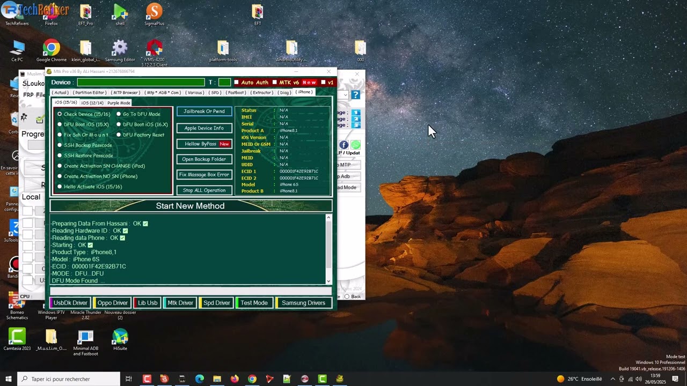The height and width of the screenshot is (386, 687).
Task: Click Hellow ByPass button
Action: 204,144
